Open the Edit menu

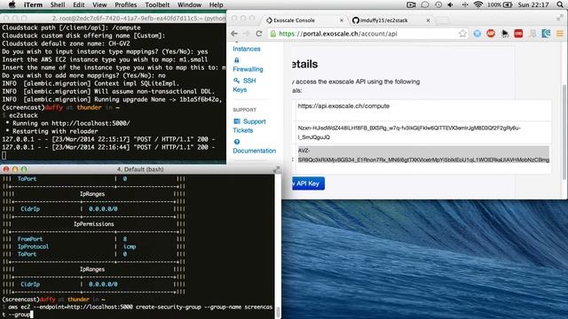tap(79, 4)
